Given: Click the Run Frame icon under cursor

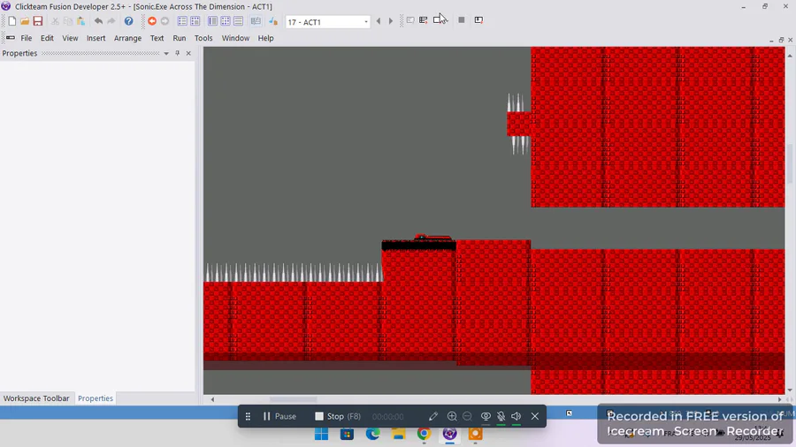Looking at the screenshot, I should (438, 20).
